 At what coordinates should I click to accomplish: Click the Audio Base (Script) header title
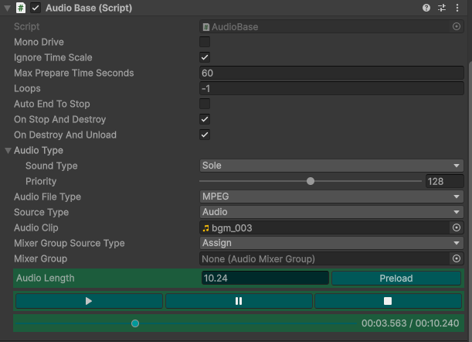[89, 8]
